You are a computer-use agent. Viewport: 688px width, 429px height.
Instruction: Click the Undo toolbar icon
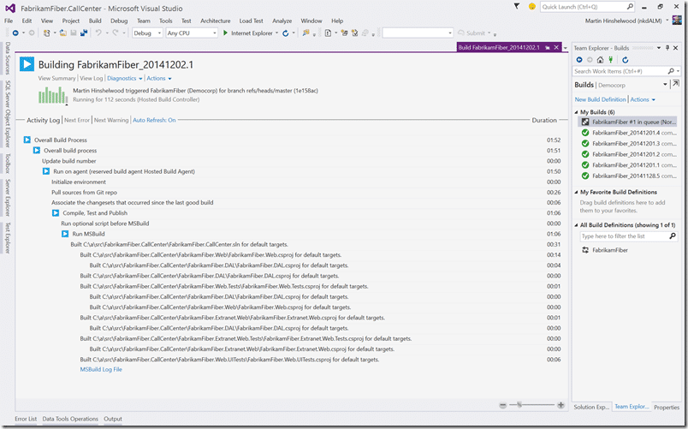[98, 33]
